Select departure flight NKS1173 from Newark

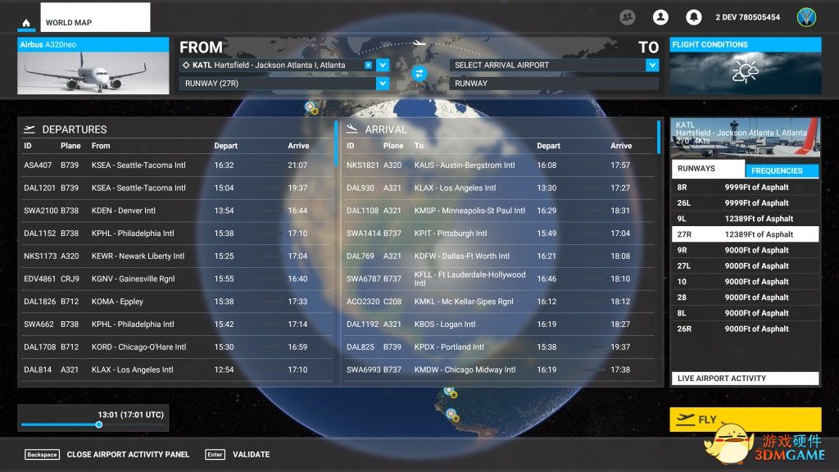(177, 256)
